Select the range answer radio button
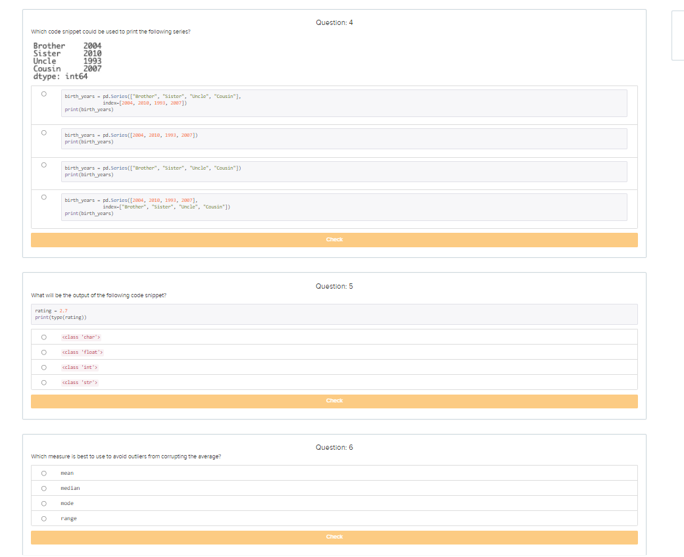The height and width of the screenshot is (557, 684). point(43,519)
